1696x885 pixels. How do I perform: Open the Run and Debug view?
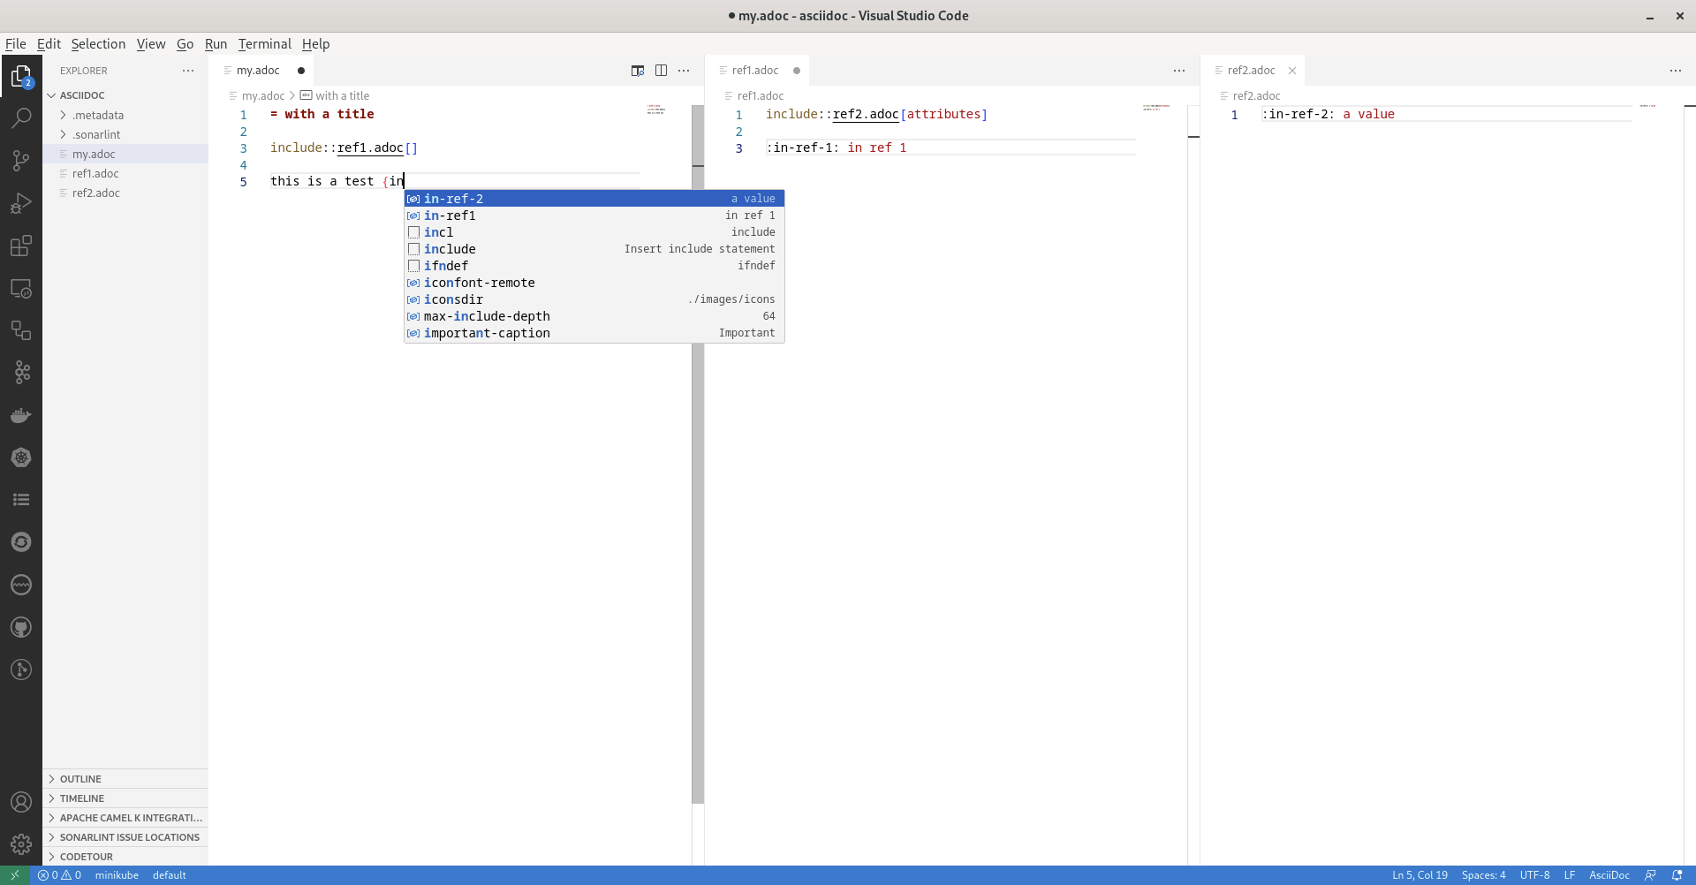tap(21, 203)
